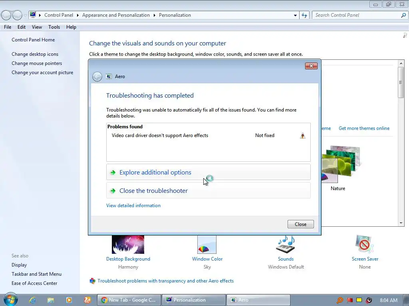Image resolution: width=409 pixels, height=306 pixels.
Task: Open Windows Media Player taskbar icon
Action: (69, 300)
